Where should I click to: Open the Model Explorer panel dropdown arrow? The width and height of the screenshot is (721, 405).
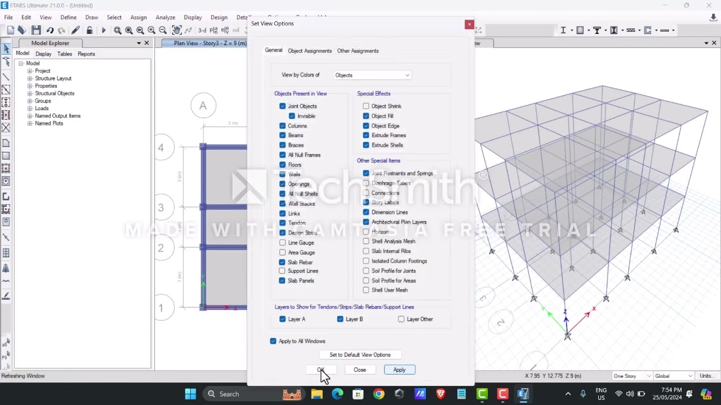[139, 43]
